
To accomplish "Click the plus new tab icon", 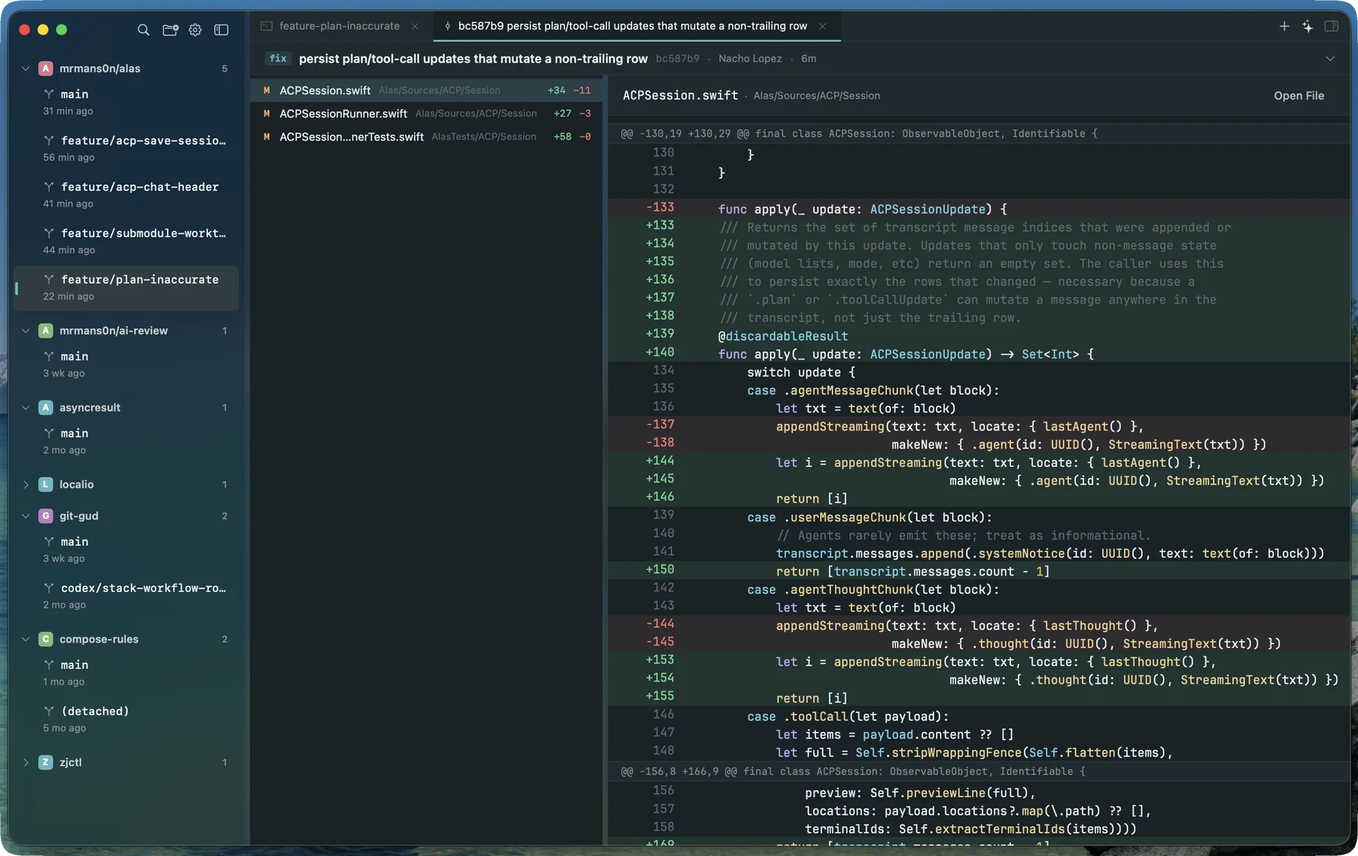I will (1283, 26).
